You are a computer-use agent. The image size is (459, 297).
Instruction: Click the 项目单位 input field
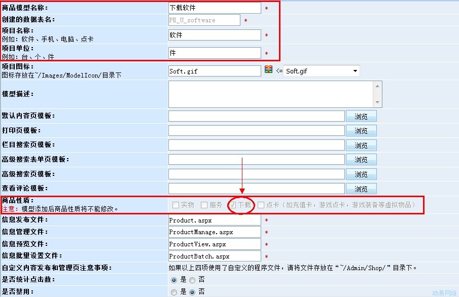215,53
